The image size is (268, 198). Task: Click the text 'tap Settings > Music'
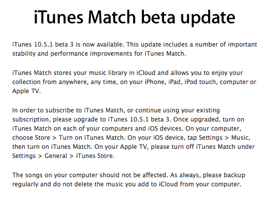[x=219, y=138]
